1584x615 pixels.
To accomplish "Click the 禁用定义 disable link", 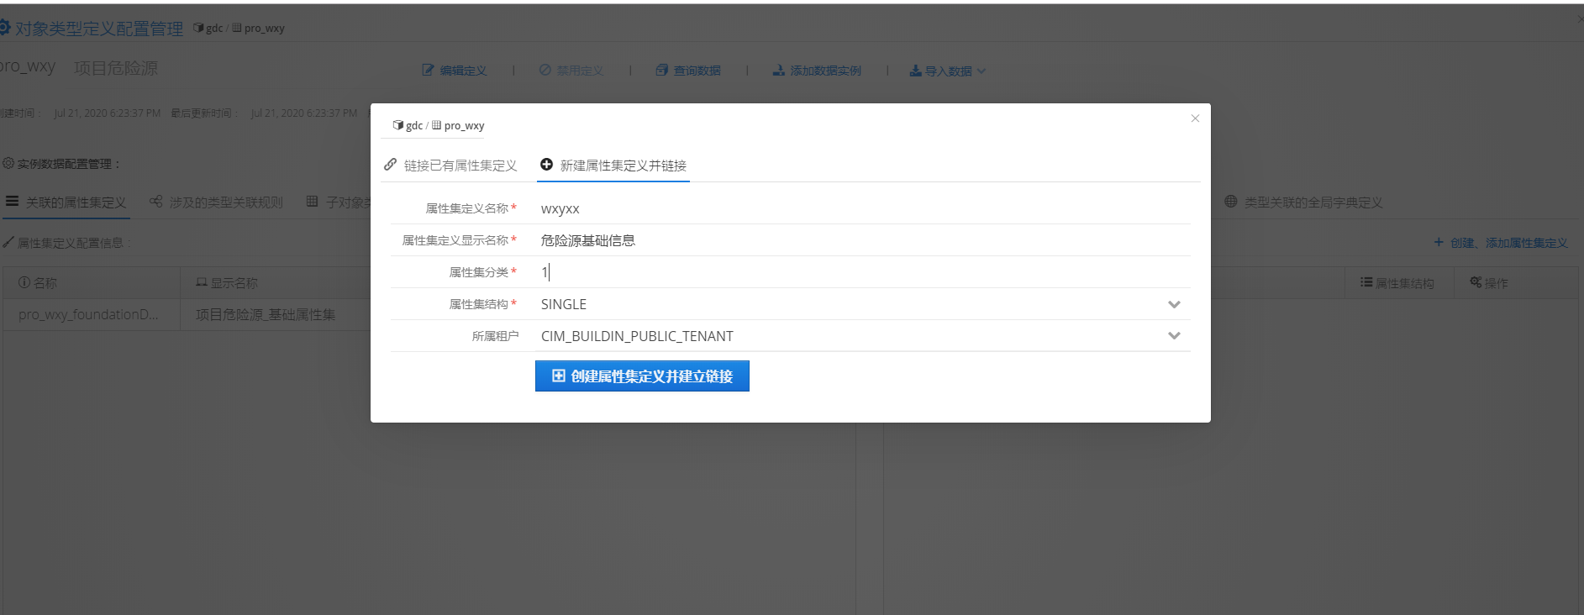I will pyautogui.click(x=571, y=71).
